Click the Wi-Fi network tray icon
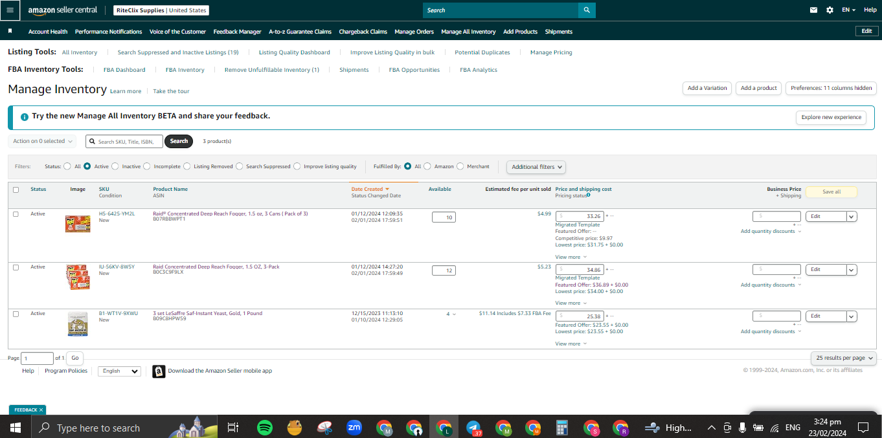Image resolution: width=882 pixels, height=438 pixels. coord(775,428)
